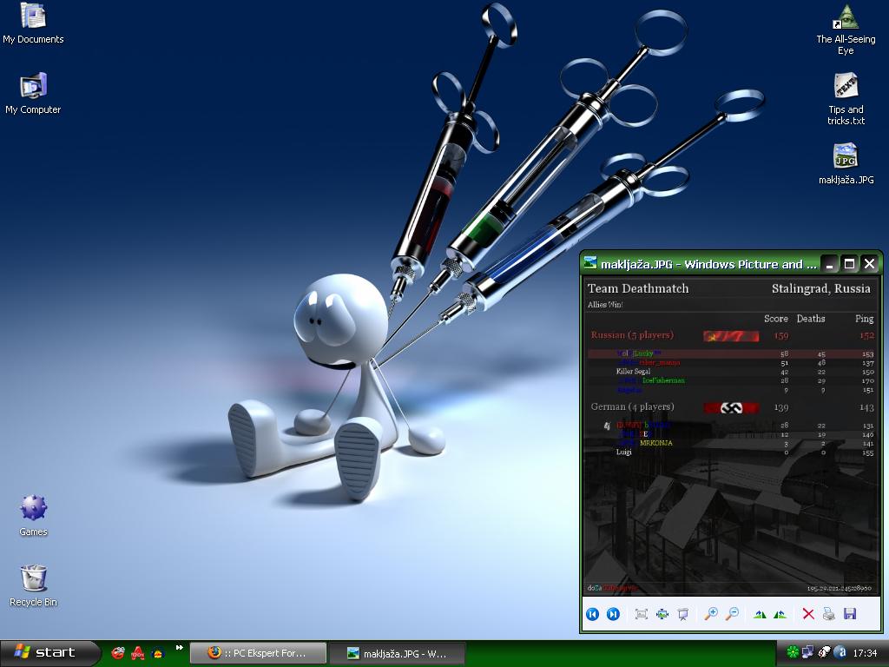
Task: Show image at Actual Size
Action: (662, 614)
